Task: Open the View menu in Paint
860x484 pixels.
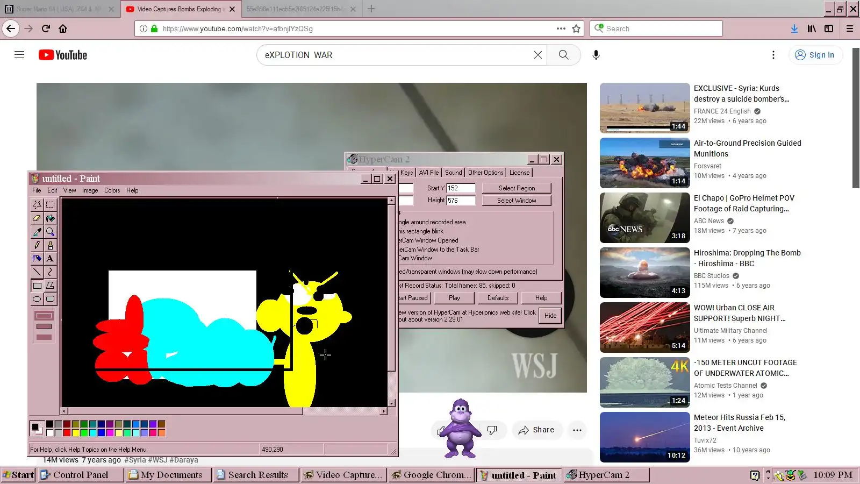Action: [x=70, y=190]
